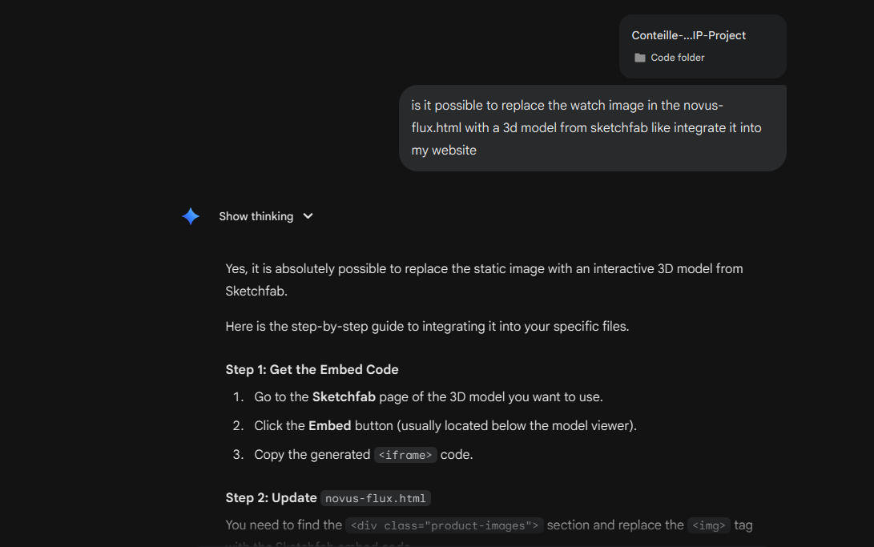Click the bold Sketchfab text in step one
The height and width of the screenshot is (547, 874).
[x=344, y=396]
